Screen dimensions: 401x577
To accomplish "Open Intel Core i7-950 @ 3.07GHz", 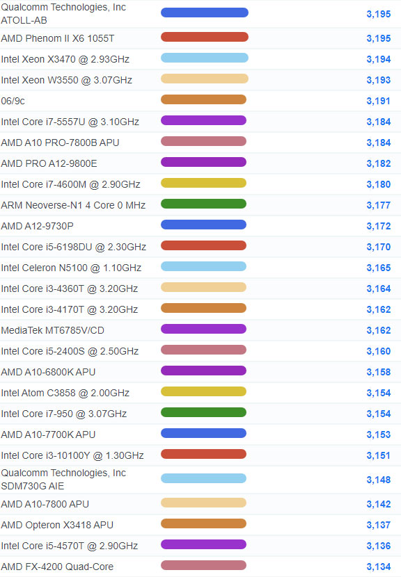I will click(x=64, y=414).
